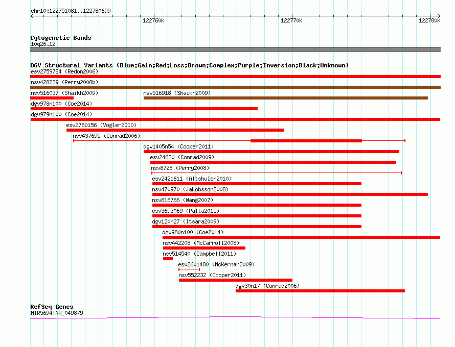Select the nsv818786 (Wang2007) label
The height and width of the screenshot is (347, 455).
pyautogui.click(x=183, y=200)
